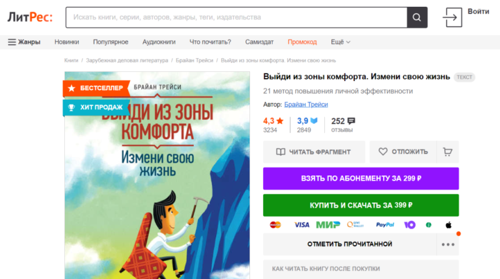Click the blue LiveLib rating 3,9
This screenshot has height=279, width=500.
coord(307,121)
